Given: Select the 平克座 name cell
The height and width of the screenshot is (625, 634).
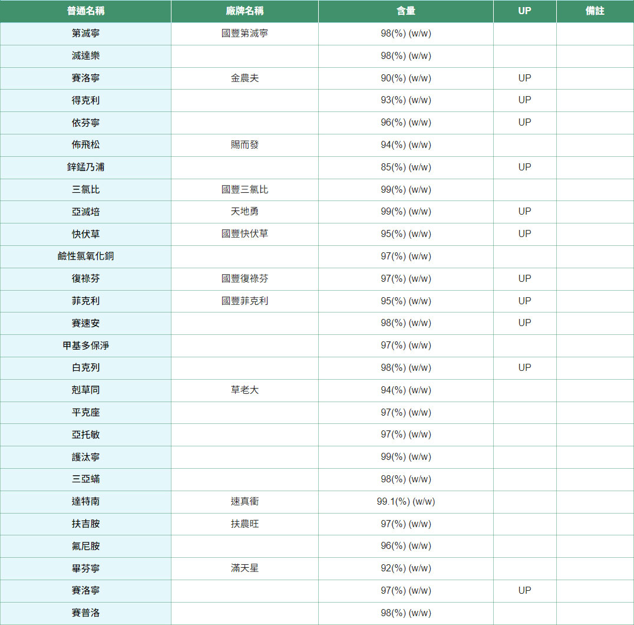Looking at the screenshot, I should coord(85,413).
